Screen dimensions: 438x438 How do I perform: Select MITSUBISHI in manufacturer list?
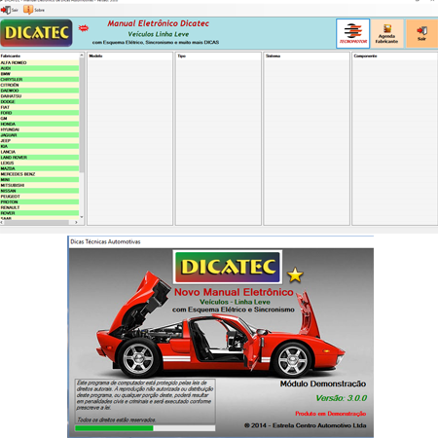pos(39,185)
